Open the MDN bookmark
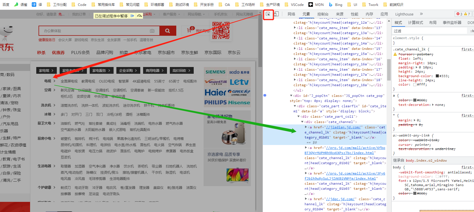 pos(316,5)
